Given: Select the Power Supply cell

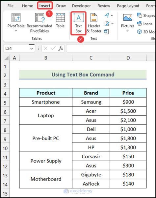Looking at the screenshot, I should [x=46, y=161].
